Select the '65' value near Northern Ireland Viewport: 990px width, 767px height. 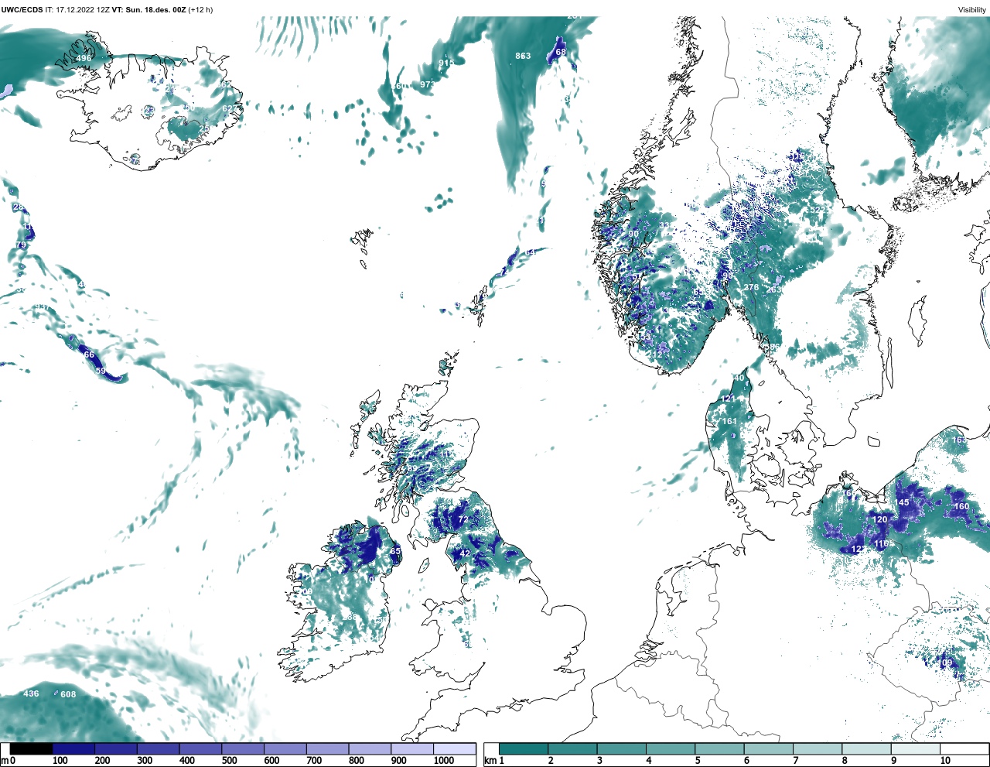pos(395,552)
